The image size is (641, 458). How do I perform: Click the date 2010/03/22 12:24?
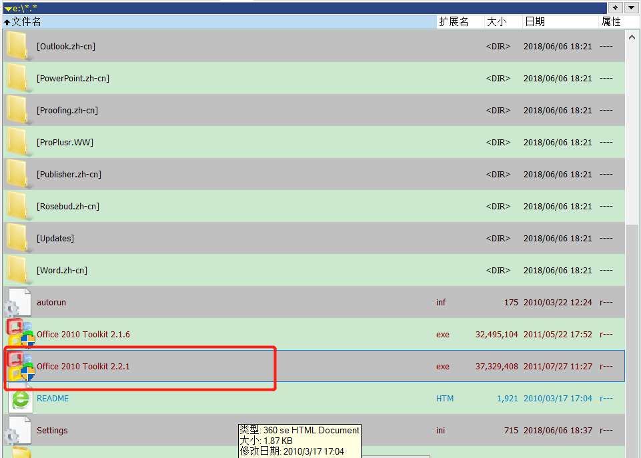click(558, 303)
